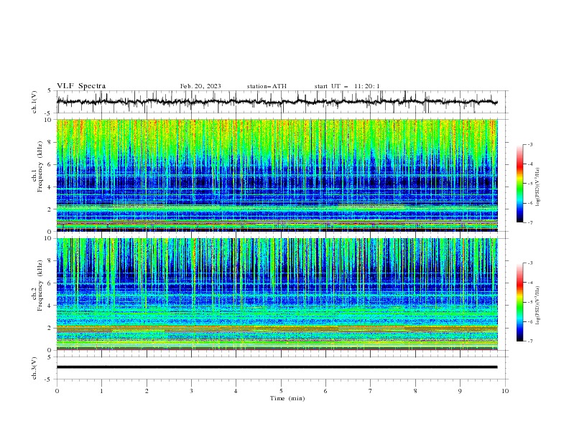Click time axis tick label "8"
This screenshot has height=439, width=569.
pyautogui.click(x=415, y=391)
